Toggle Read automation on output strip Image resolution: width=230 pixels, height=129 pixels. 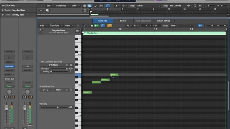[27, 86]
